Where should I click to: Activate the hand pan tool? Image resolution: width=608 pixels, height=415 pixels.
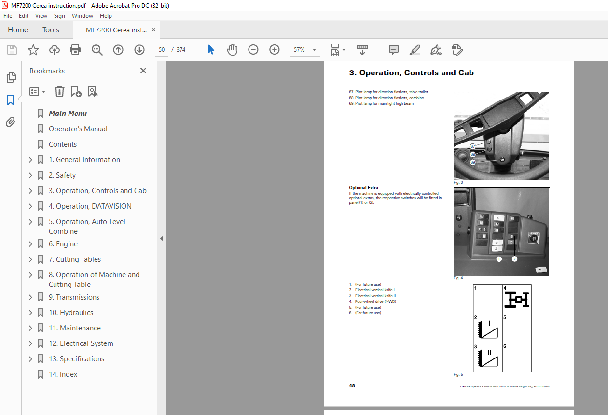[232, 50]
